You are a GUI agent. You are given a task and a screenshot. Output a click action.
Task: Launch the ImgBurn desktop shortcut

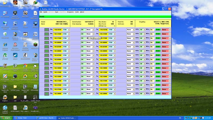tap(5, 97)
